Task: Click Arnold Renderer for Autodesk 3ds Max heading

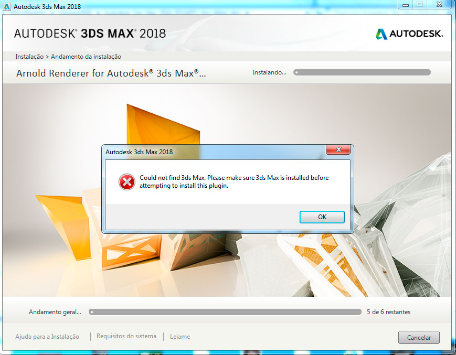Action: point(111,73)
